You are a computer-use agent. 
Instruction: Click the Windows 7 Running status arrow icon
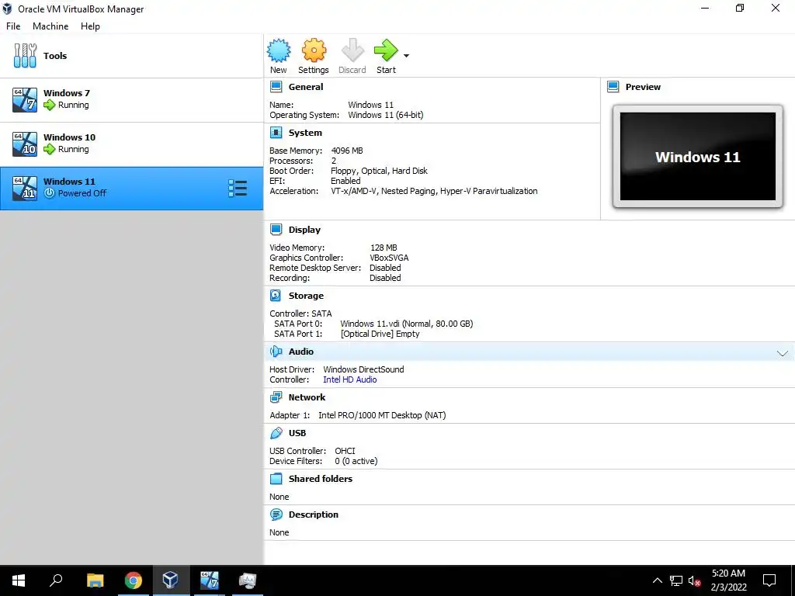point(49,105)
